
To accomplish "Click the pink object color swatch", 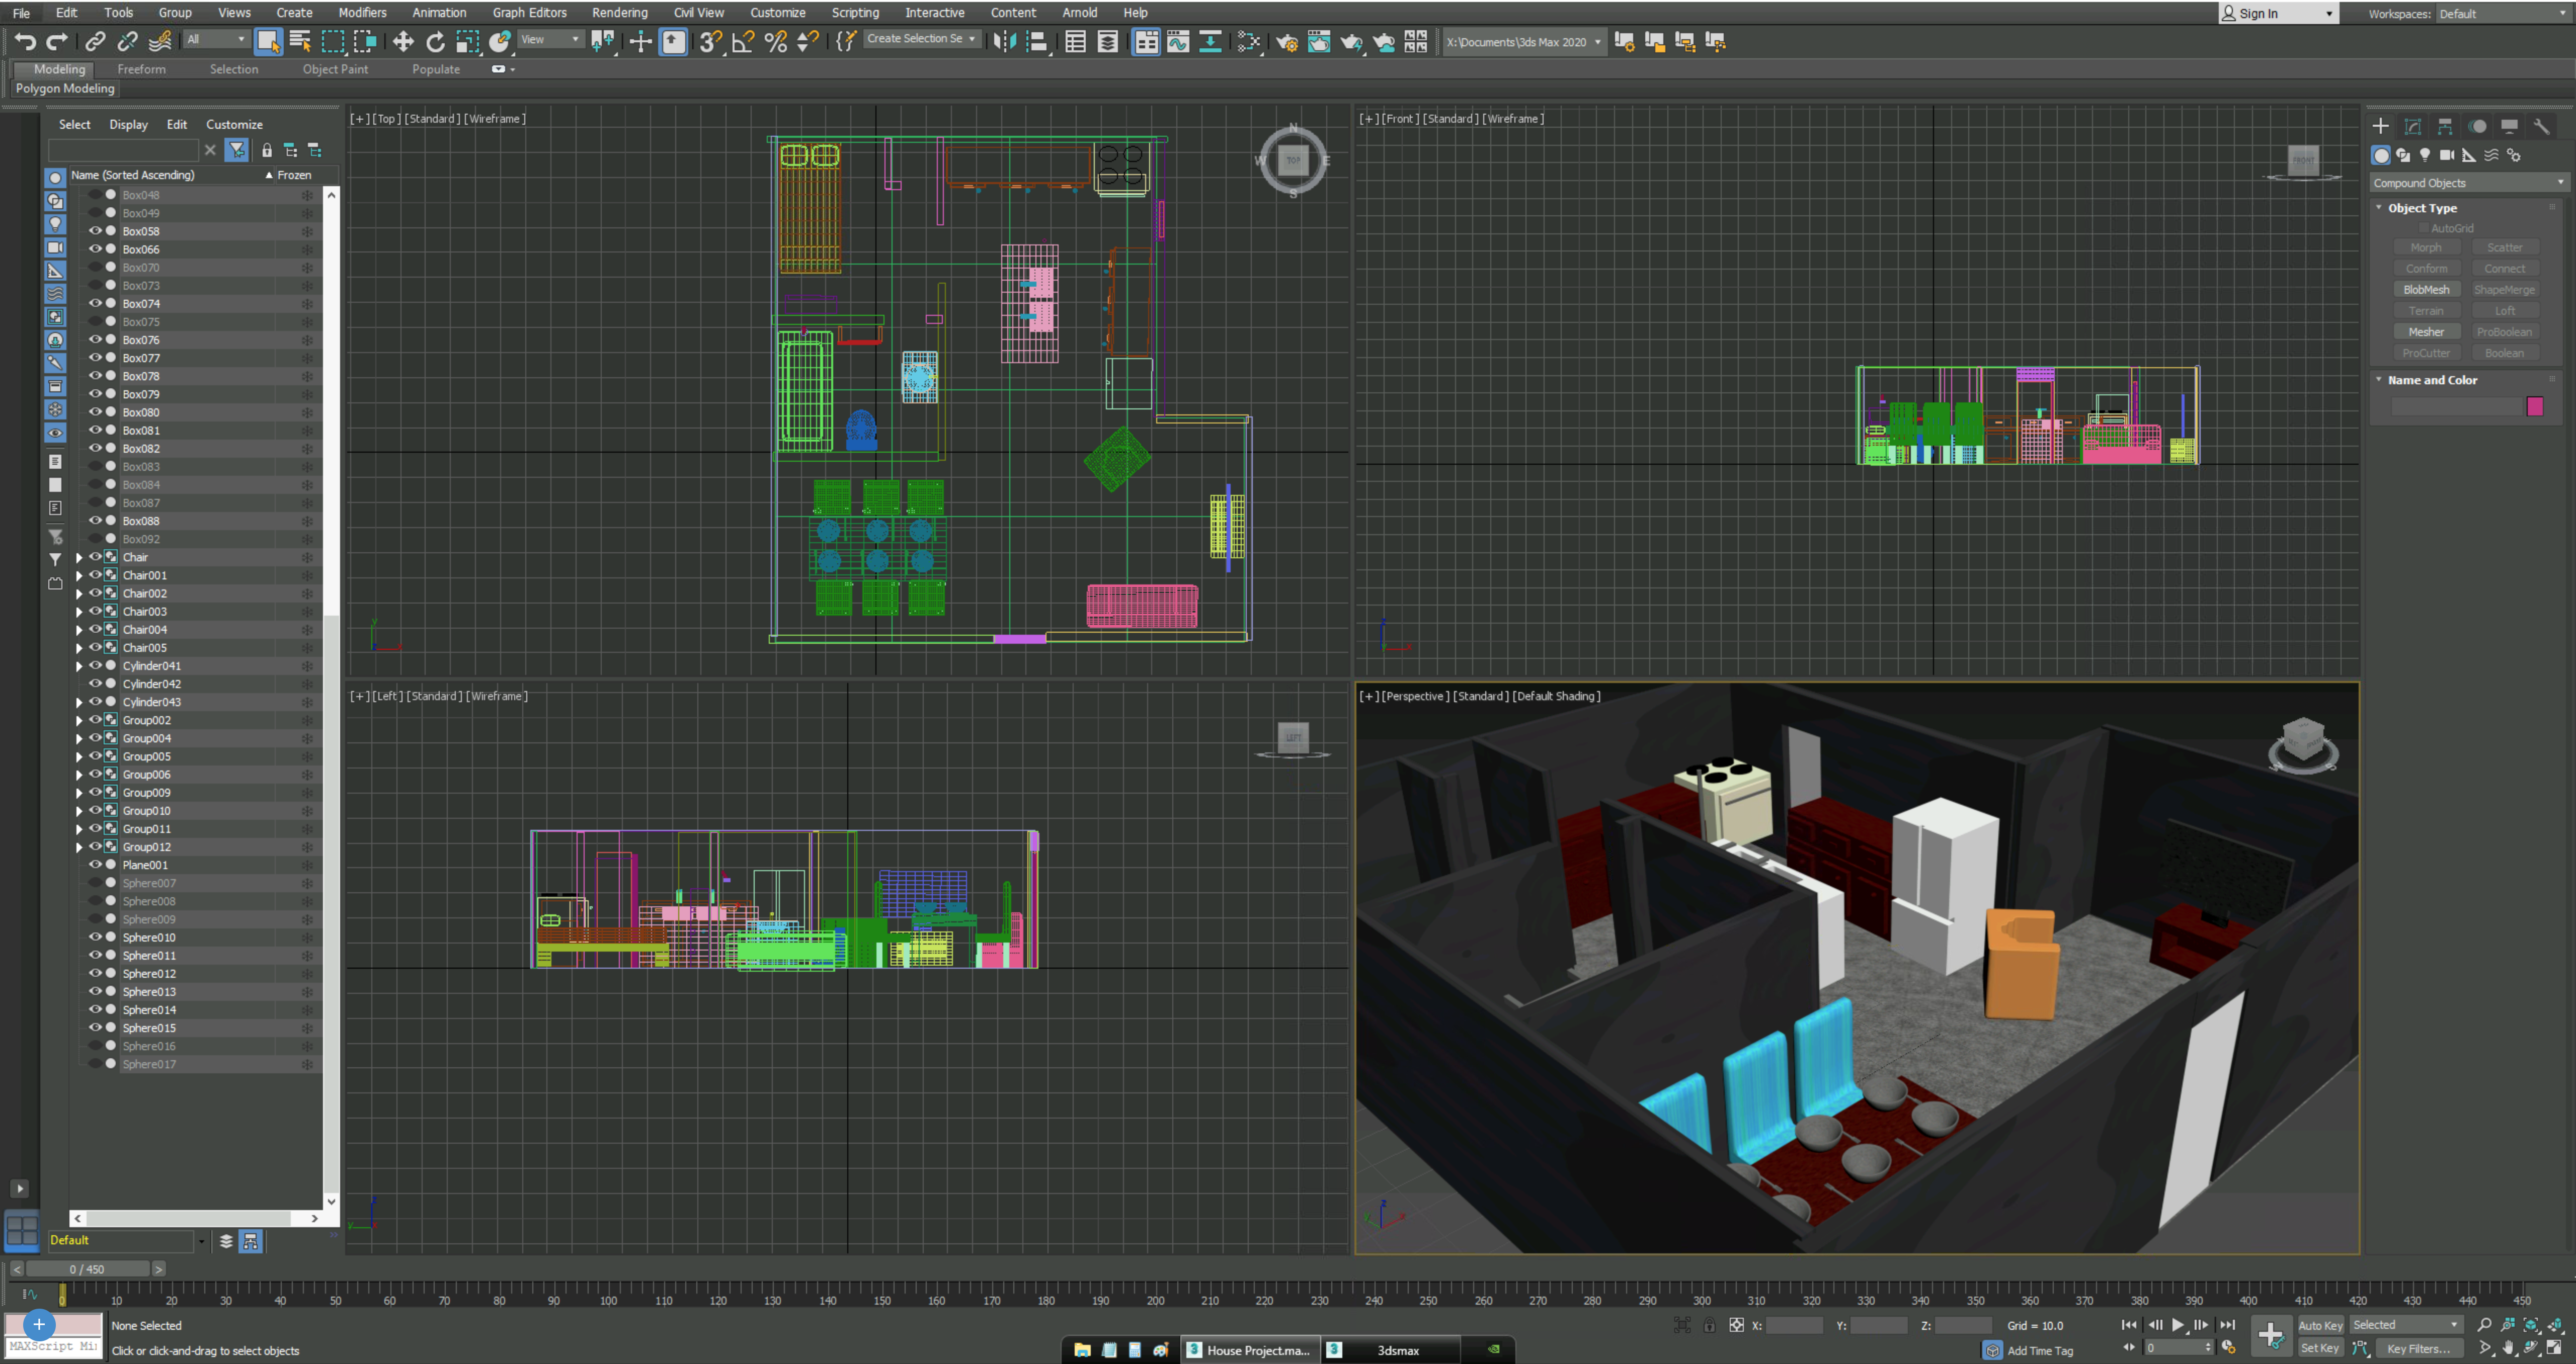I will (2534, 406).
